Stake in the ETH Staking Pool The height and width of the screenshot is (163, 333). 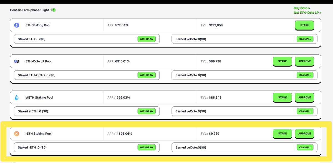[x=304, y=25]
